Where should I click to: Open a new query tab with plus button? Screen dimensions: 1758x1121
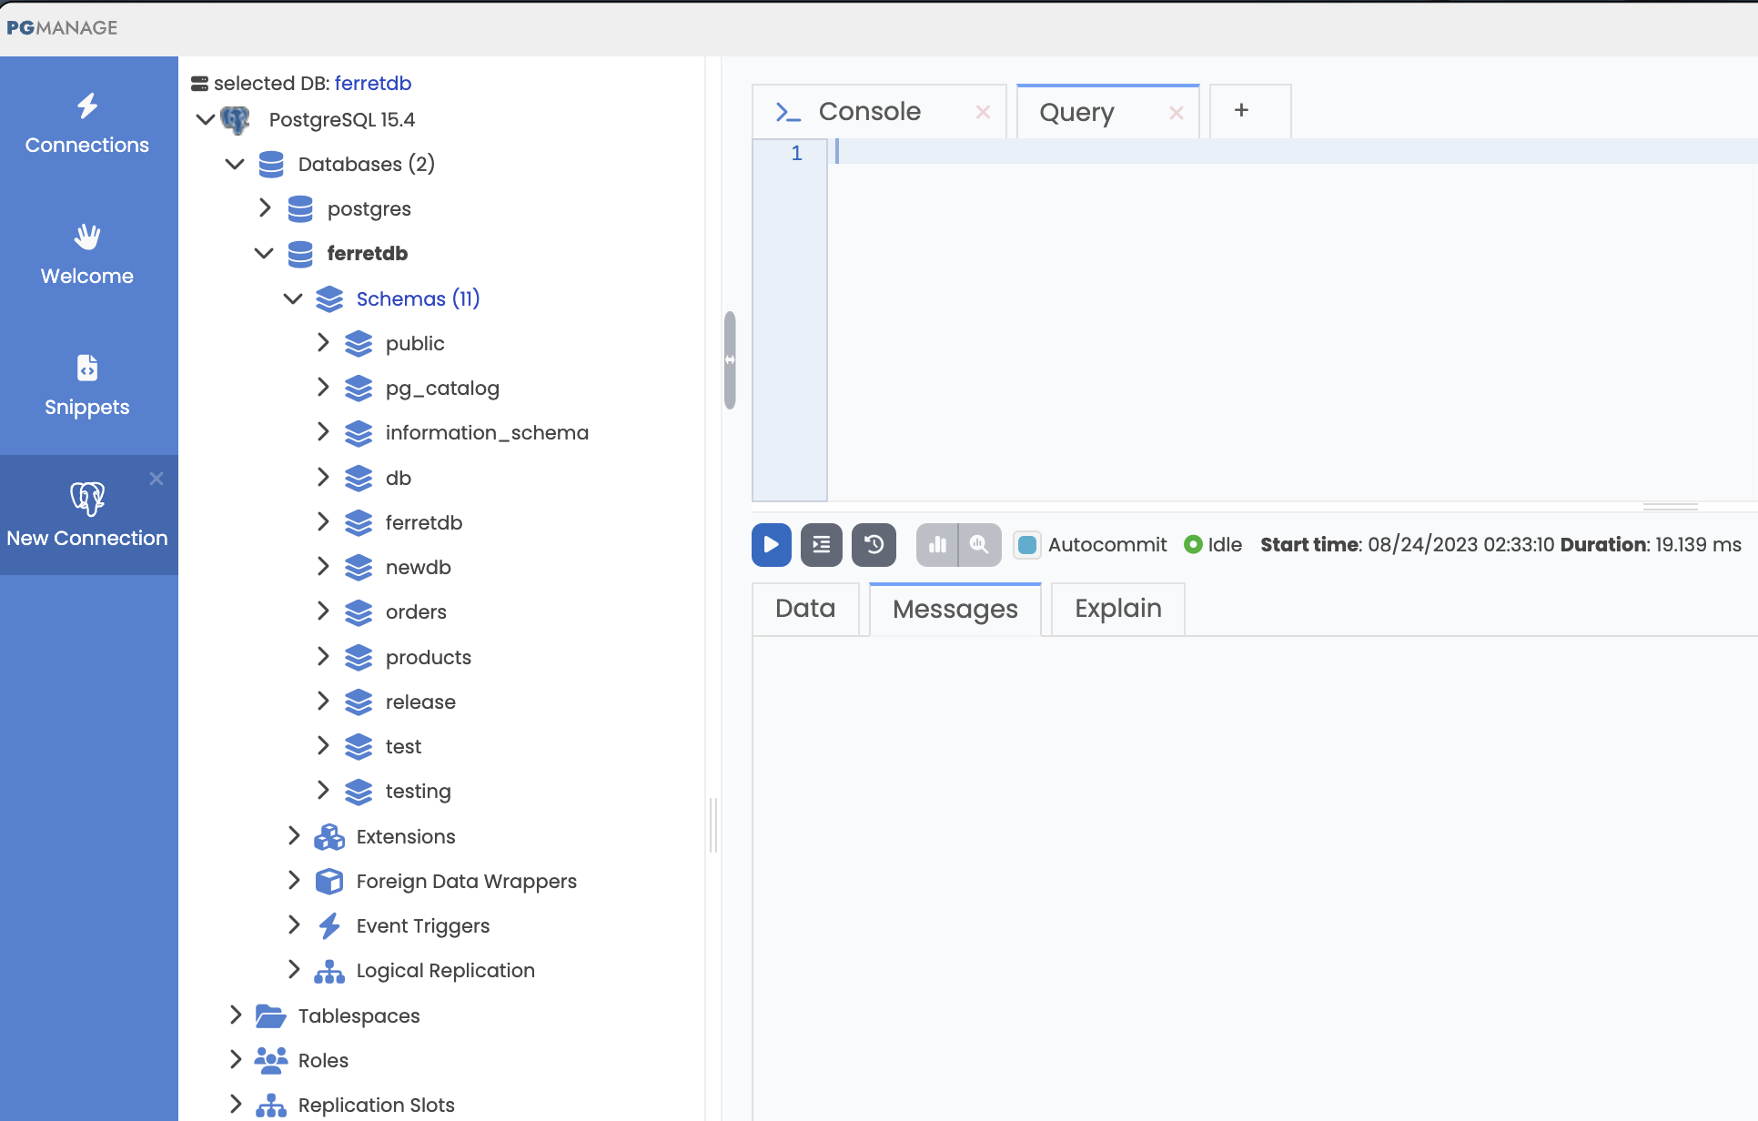1240,110
